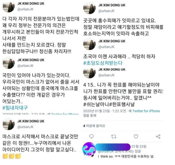Follow the #힘내자대구 hashtag link

pyautogui.click(x=15, y=107)
